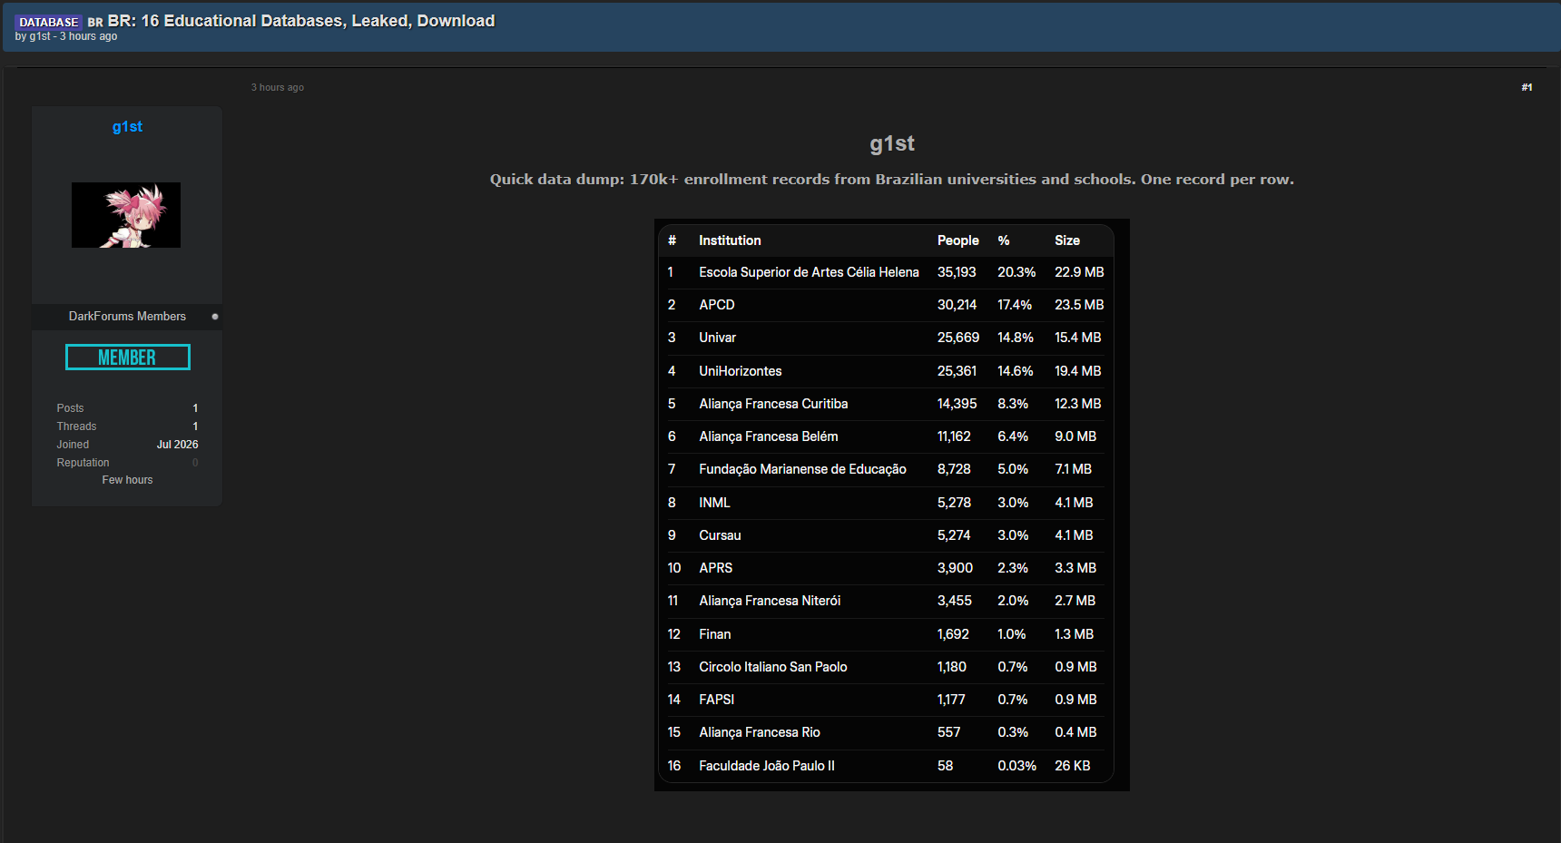Image resolution: width=1561 pixels, height=843 pixels.
Task: Select the UniHorizontes row name
Action: (741, 371)
